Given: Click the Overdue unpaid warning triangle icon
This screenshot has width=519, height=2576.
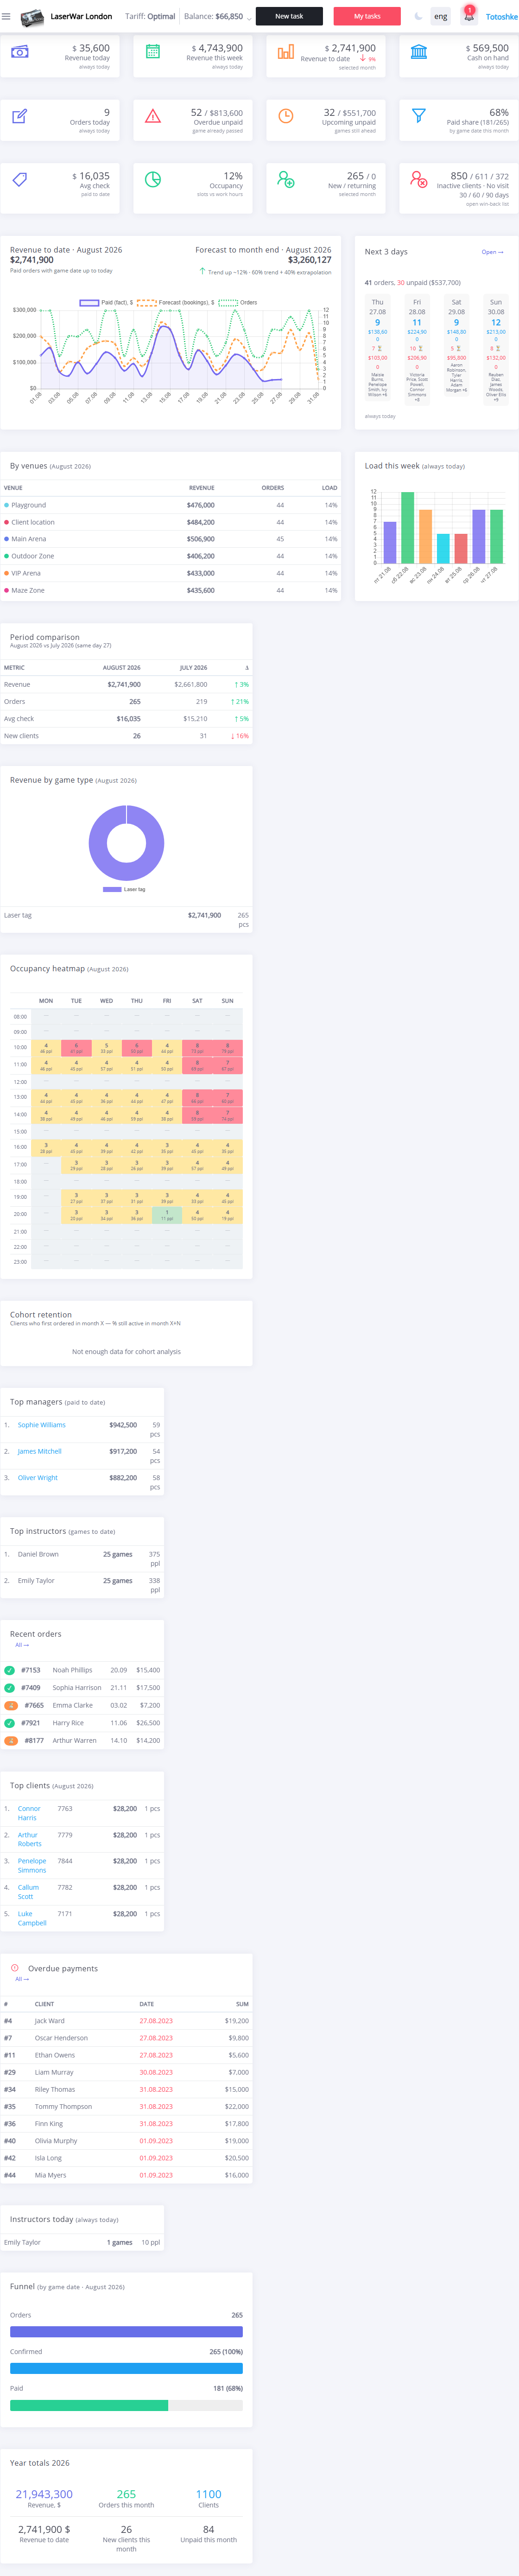Looking at the screenshot, I should [153, 116].
